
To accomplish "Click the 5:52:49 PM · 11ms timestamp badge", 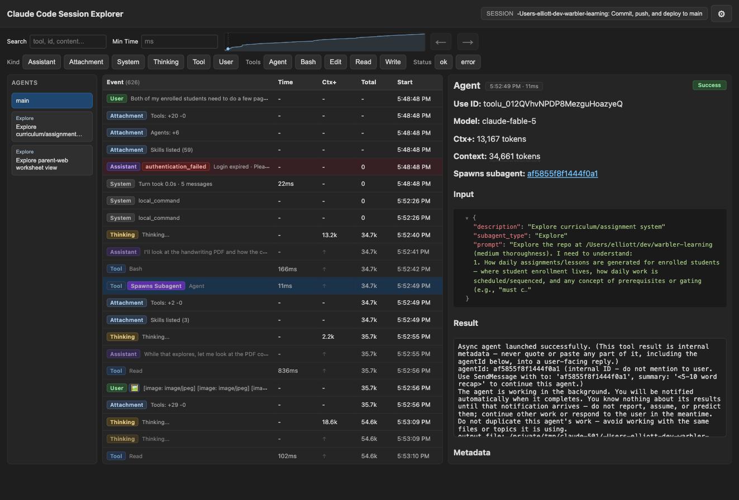I will coord(514,86).
